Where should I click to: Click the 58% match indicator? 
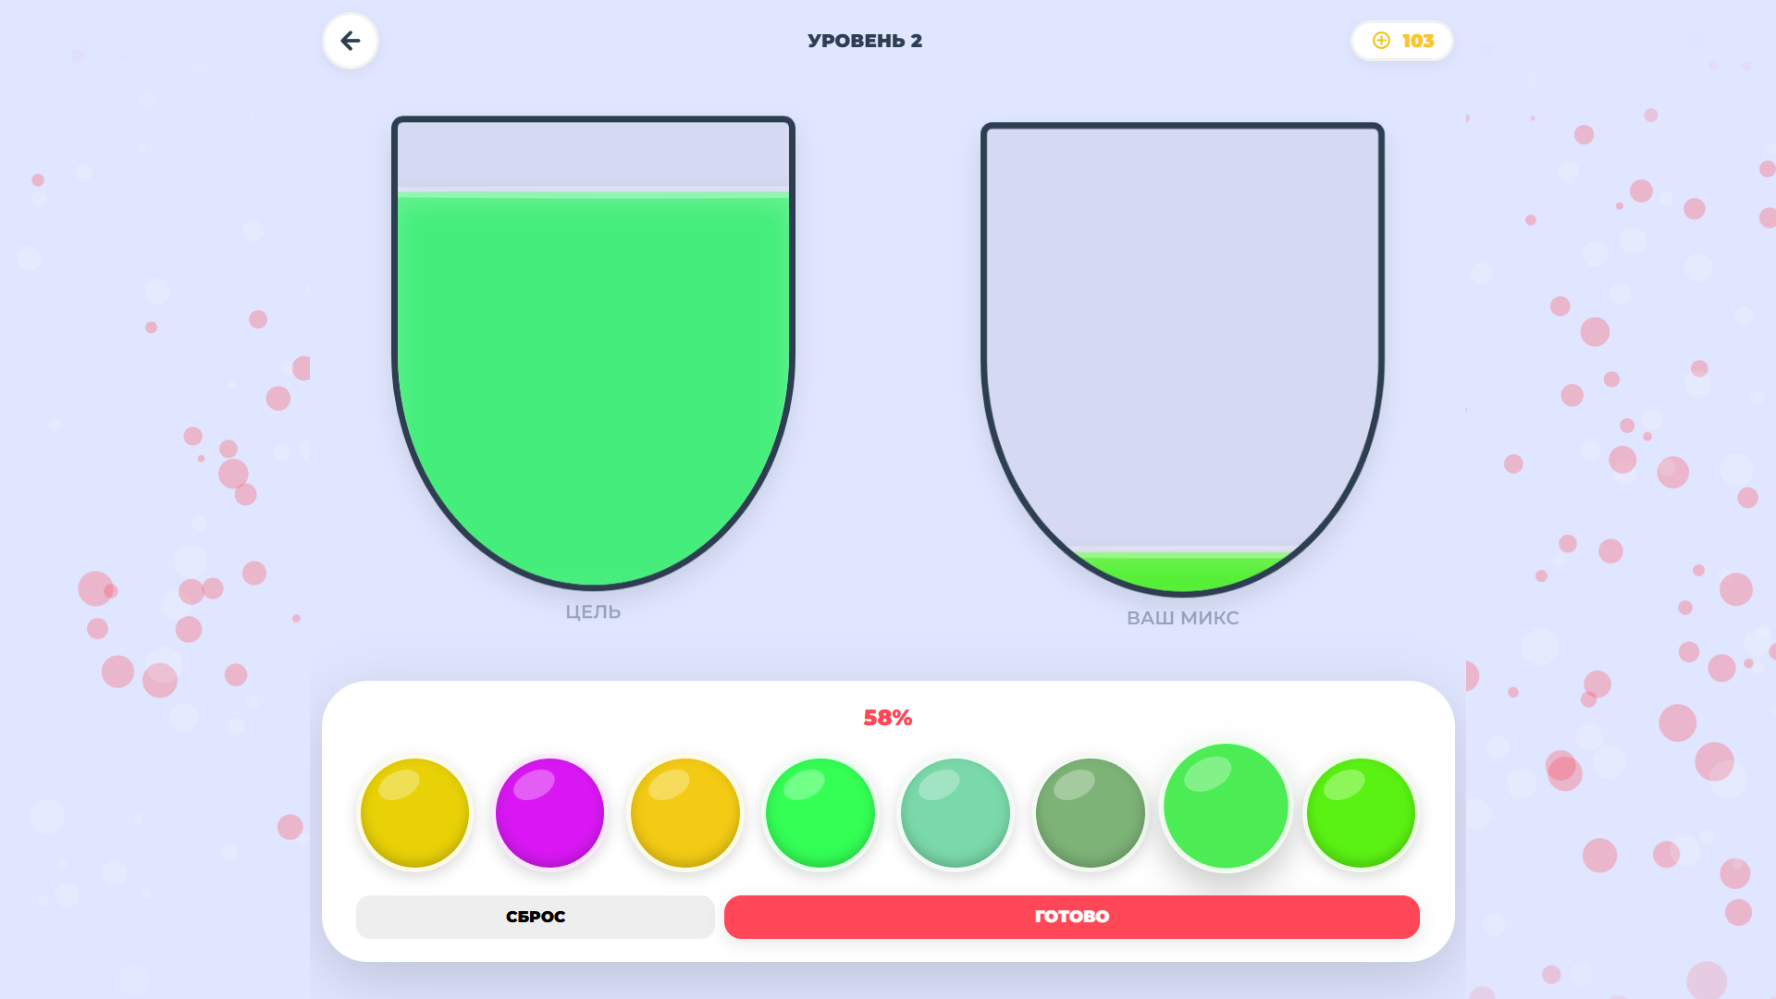[887, 718]
